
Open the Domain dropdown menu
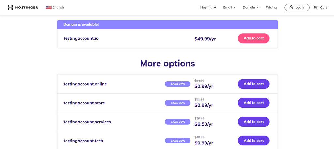pos(250,7)
